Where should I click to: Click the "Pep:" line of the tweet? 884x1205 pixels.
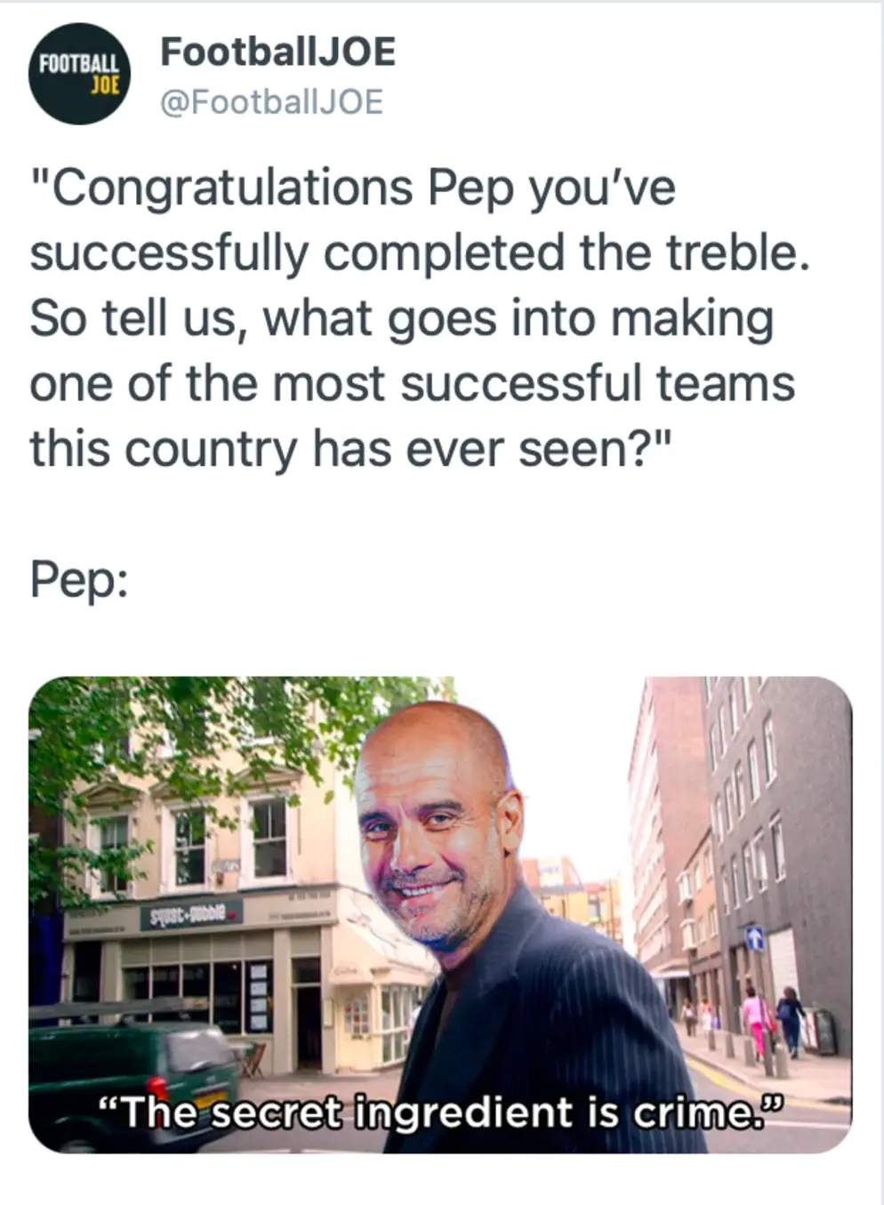[79, 581]
